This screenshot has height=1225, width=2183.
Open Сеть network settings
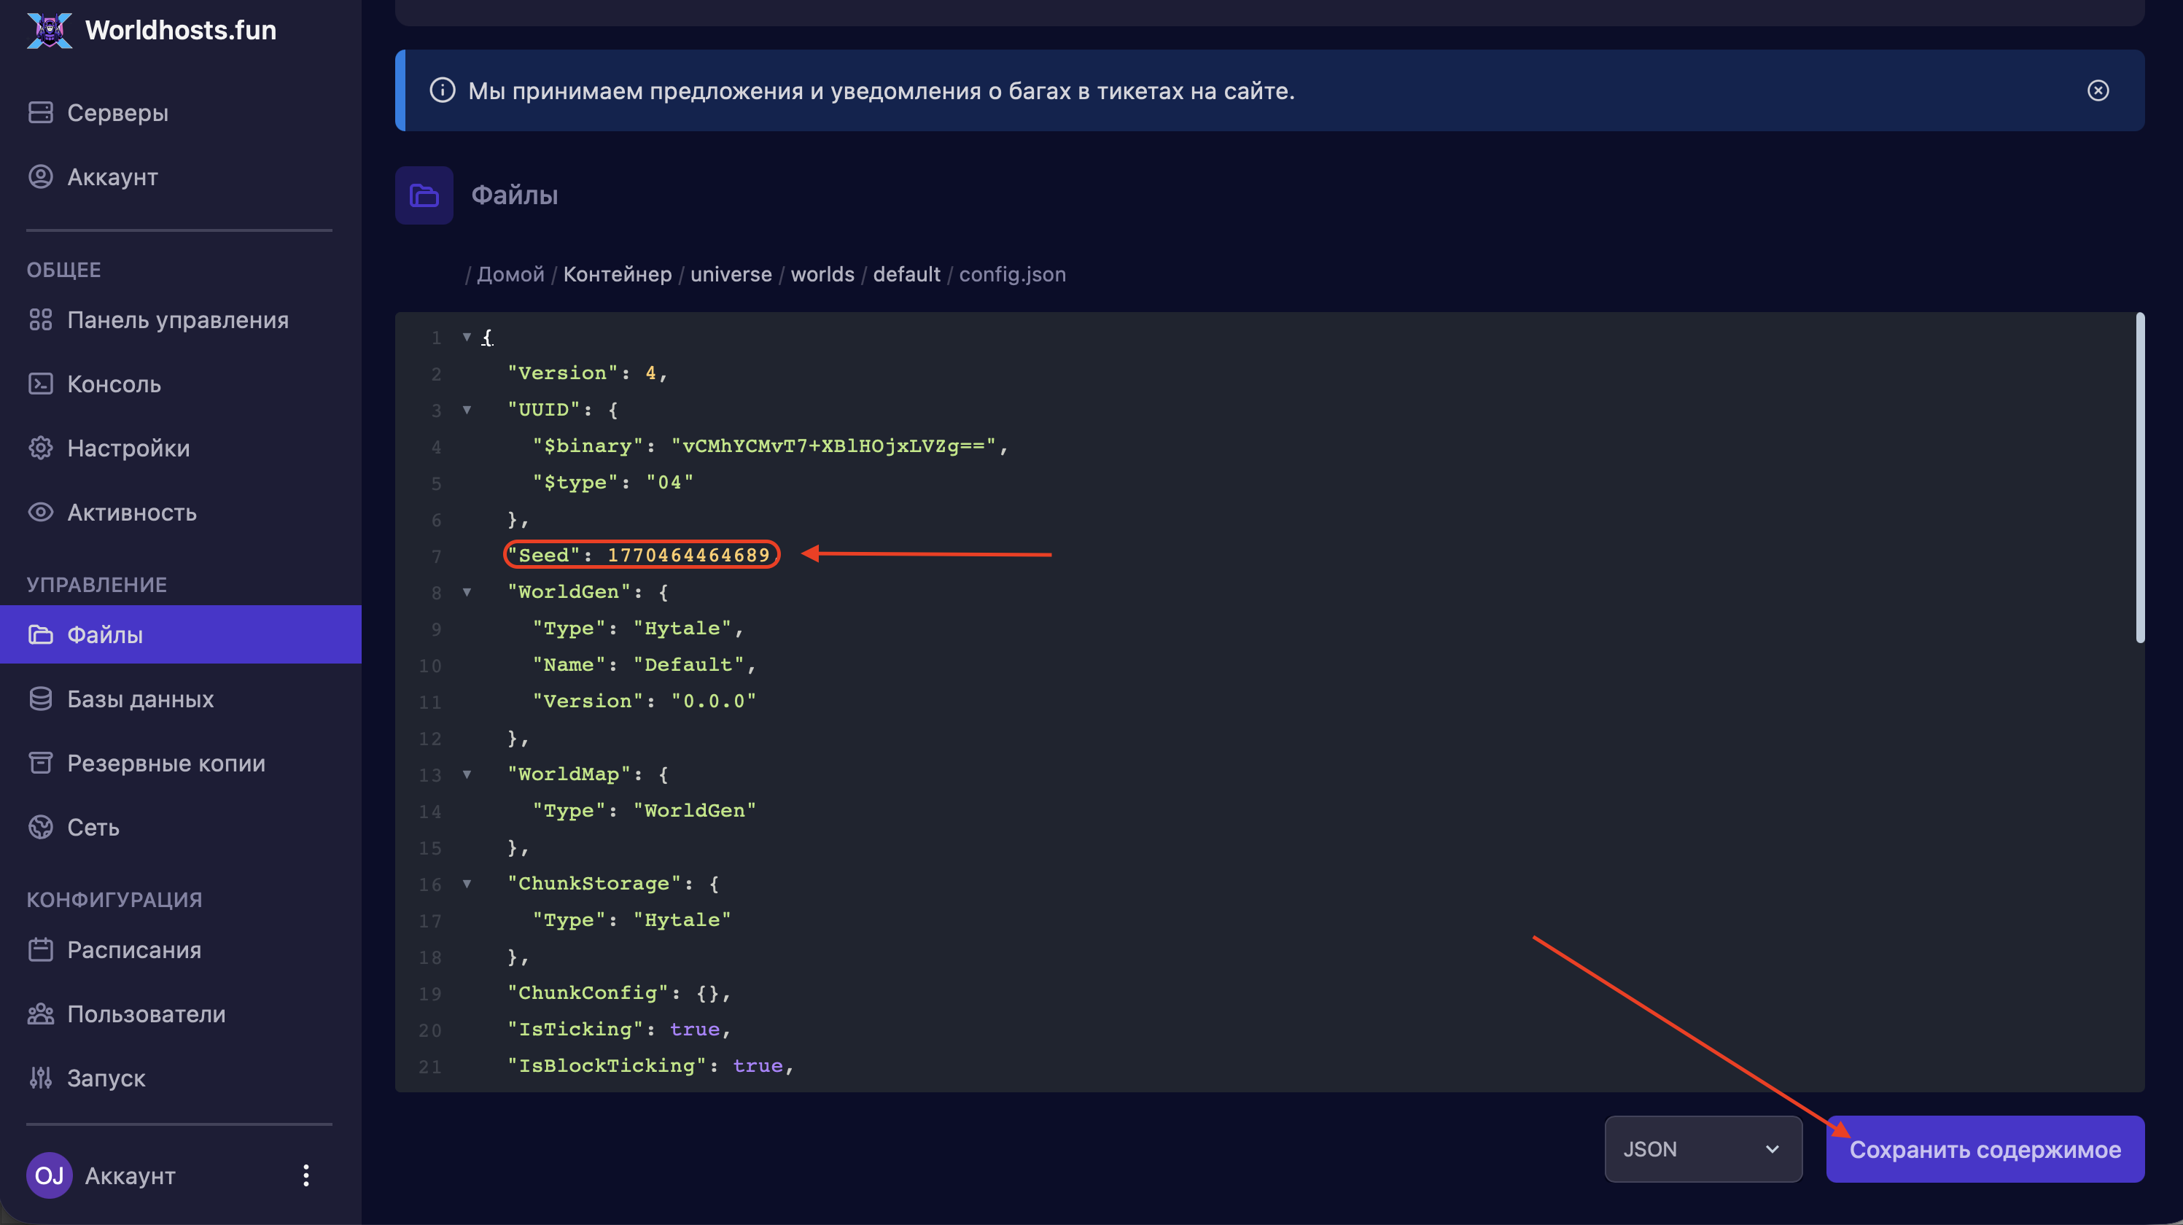[93, 828]
